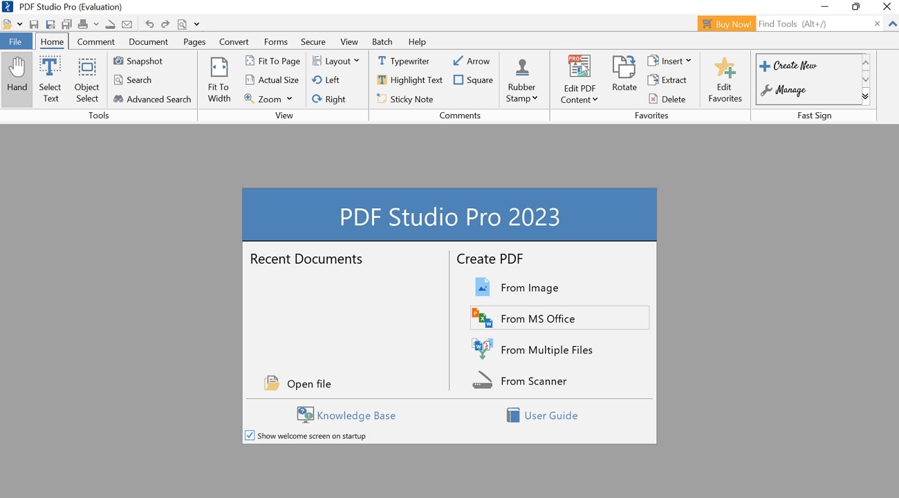This screenshot has width=899, height=498.
Task: Click the Save As icon with pencil
Action: (x=50, y=24)
